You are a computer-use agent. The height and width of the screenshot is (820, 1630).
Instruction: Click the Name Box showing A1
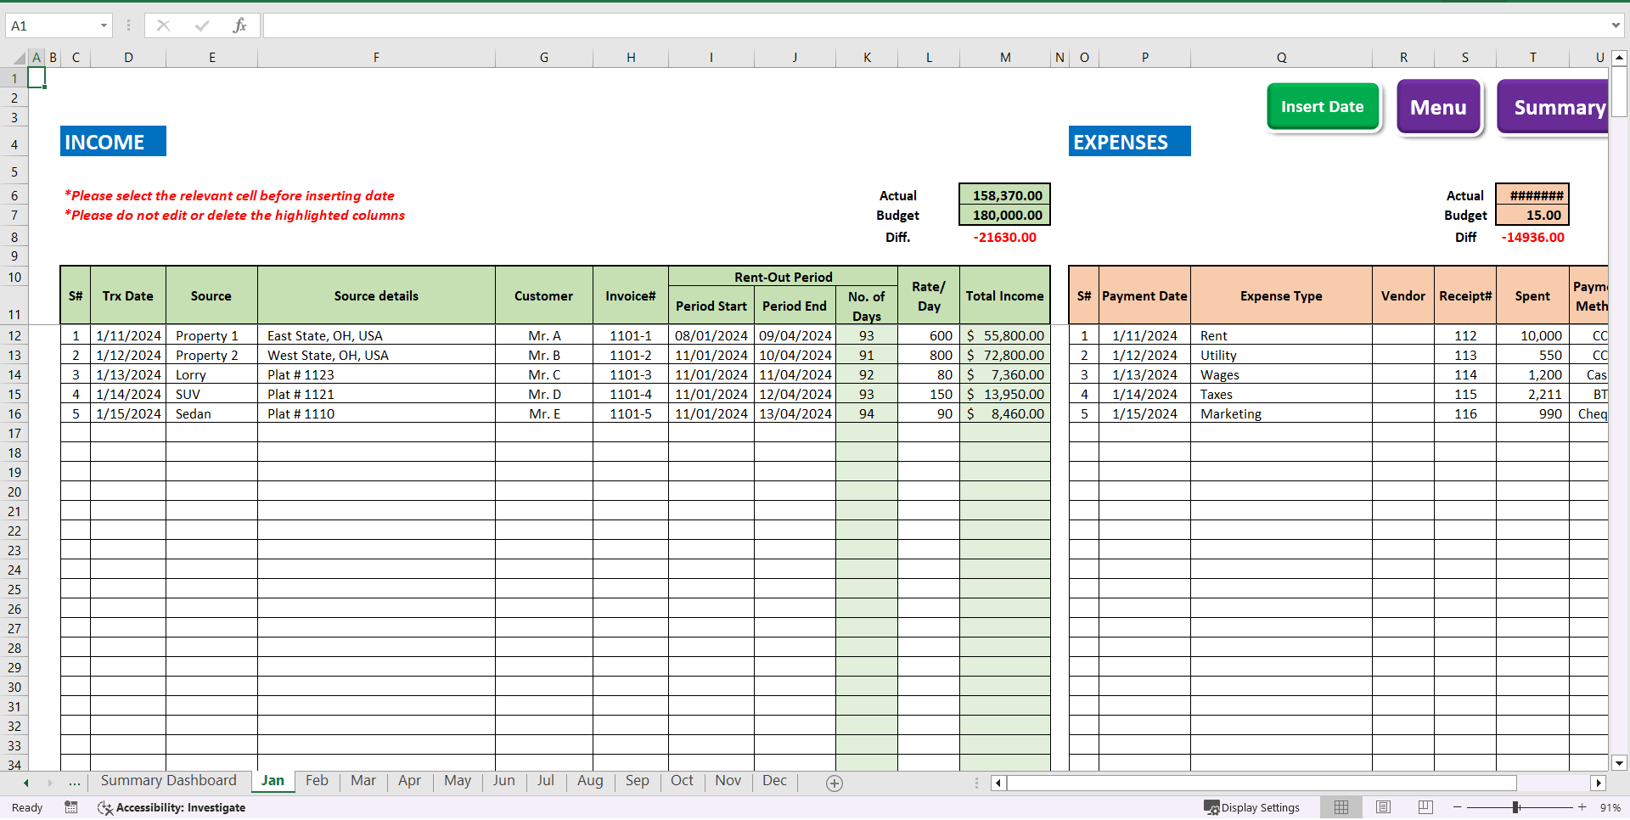(x=51, y=25)
